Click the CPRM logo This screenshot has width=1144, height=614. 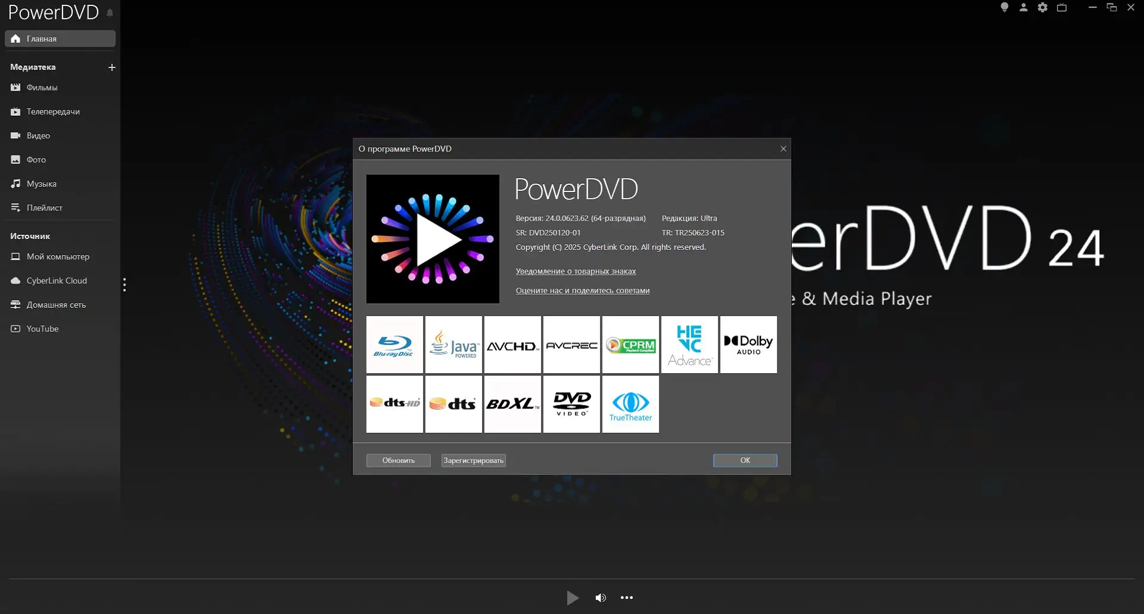click(x=630, y=345)
